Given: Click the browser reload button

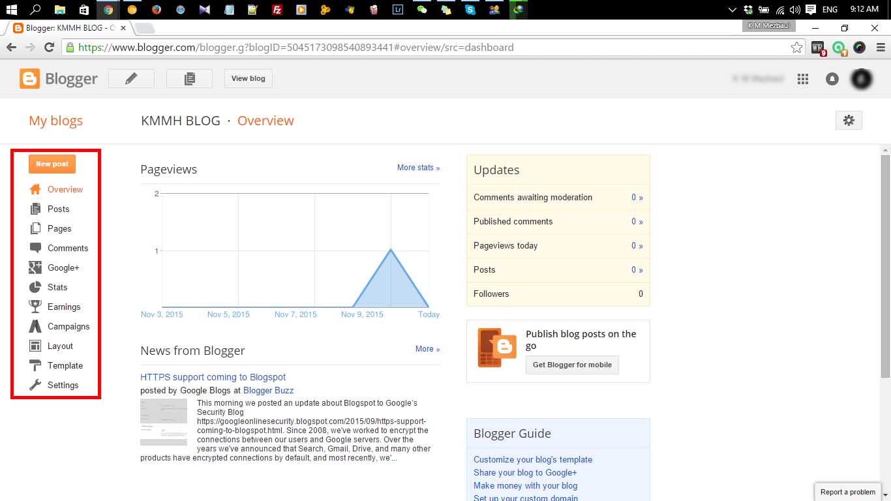Looking at the screenshot, I should (x=49, y=48).
